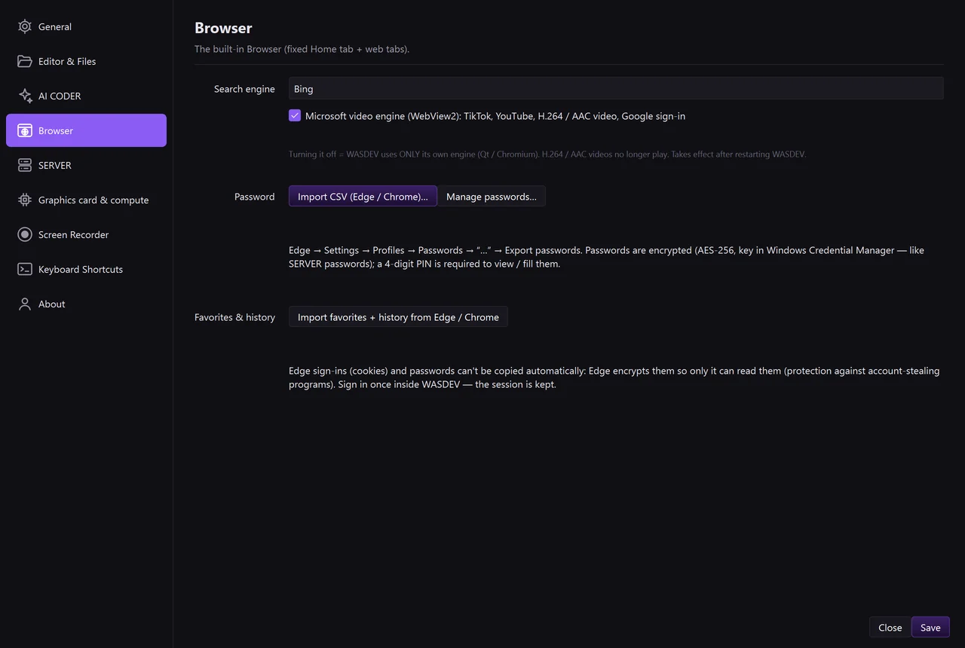
Task: Close the settings dialog
Action: coord(890,628)
